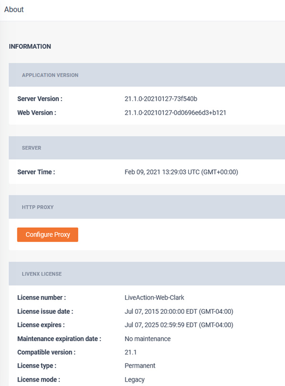The width and height of the screenshot is (285, 386).
Task: Select the Permanent license type value
Action: 140,366
